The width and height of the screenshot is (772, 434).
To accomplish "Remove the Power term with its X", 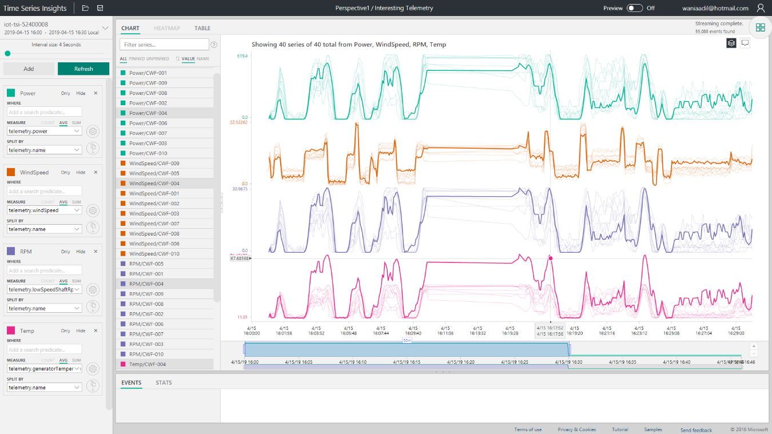I will click(x=95, y=93).
